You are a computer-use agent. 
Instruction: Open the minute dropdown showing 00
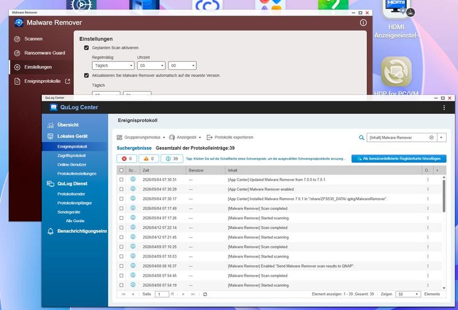182,65
